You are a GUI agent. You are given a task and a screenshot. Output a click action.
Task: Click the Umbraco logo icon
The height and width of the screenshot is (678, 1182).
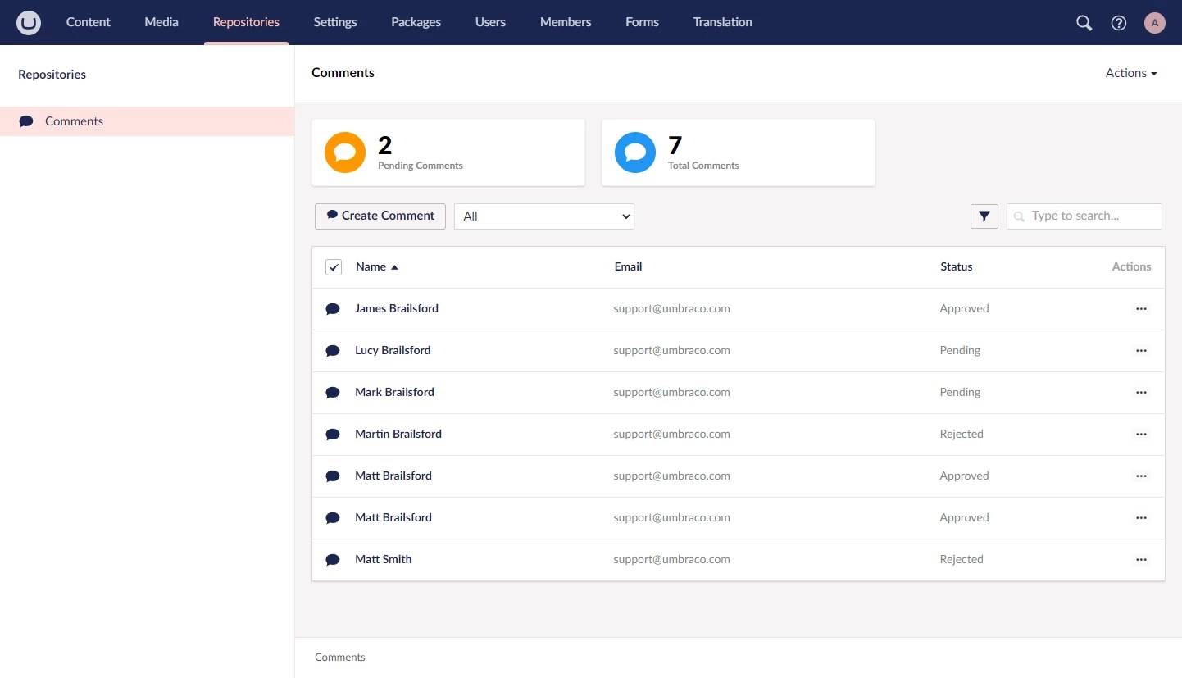click(x=28, y=22)
